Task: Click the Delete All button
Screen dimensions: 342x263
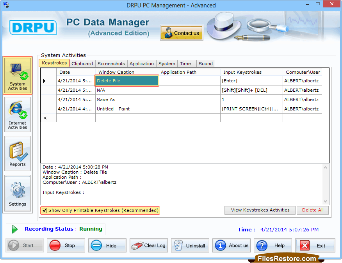Action: [x=313, y=210]
